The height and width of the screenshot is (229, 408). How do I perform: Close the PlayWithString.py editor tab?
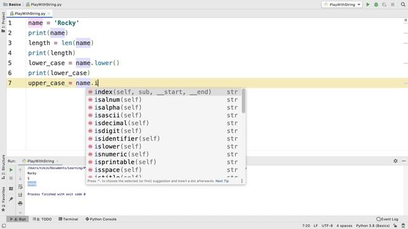point(48,13)
